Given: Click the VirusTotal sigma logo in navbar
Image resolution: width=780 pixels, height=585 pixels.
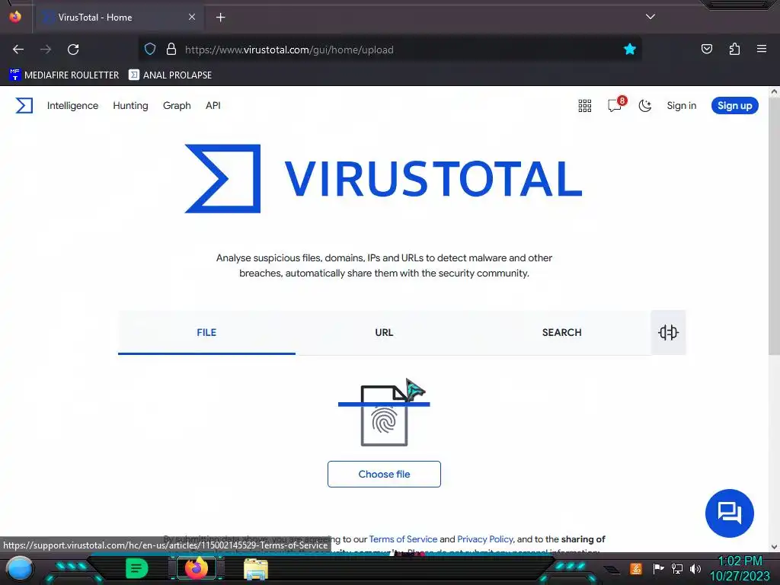Looking at the screenshot, I should 24,105.
